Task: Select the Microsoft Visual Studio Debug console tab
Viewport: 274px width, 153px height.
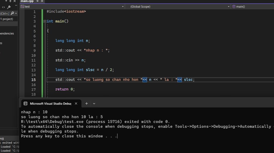Action: coord(51,104)
